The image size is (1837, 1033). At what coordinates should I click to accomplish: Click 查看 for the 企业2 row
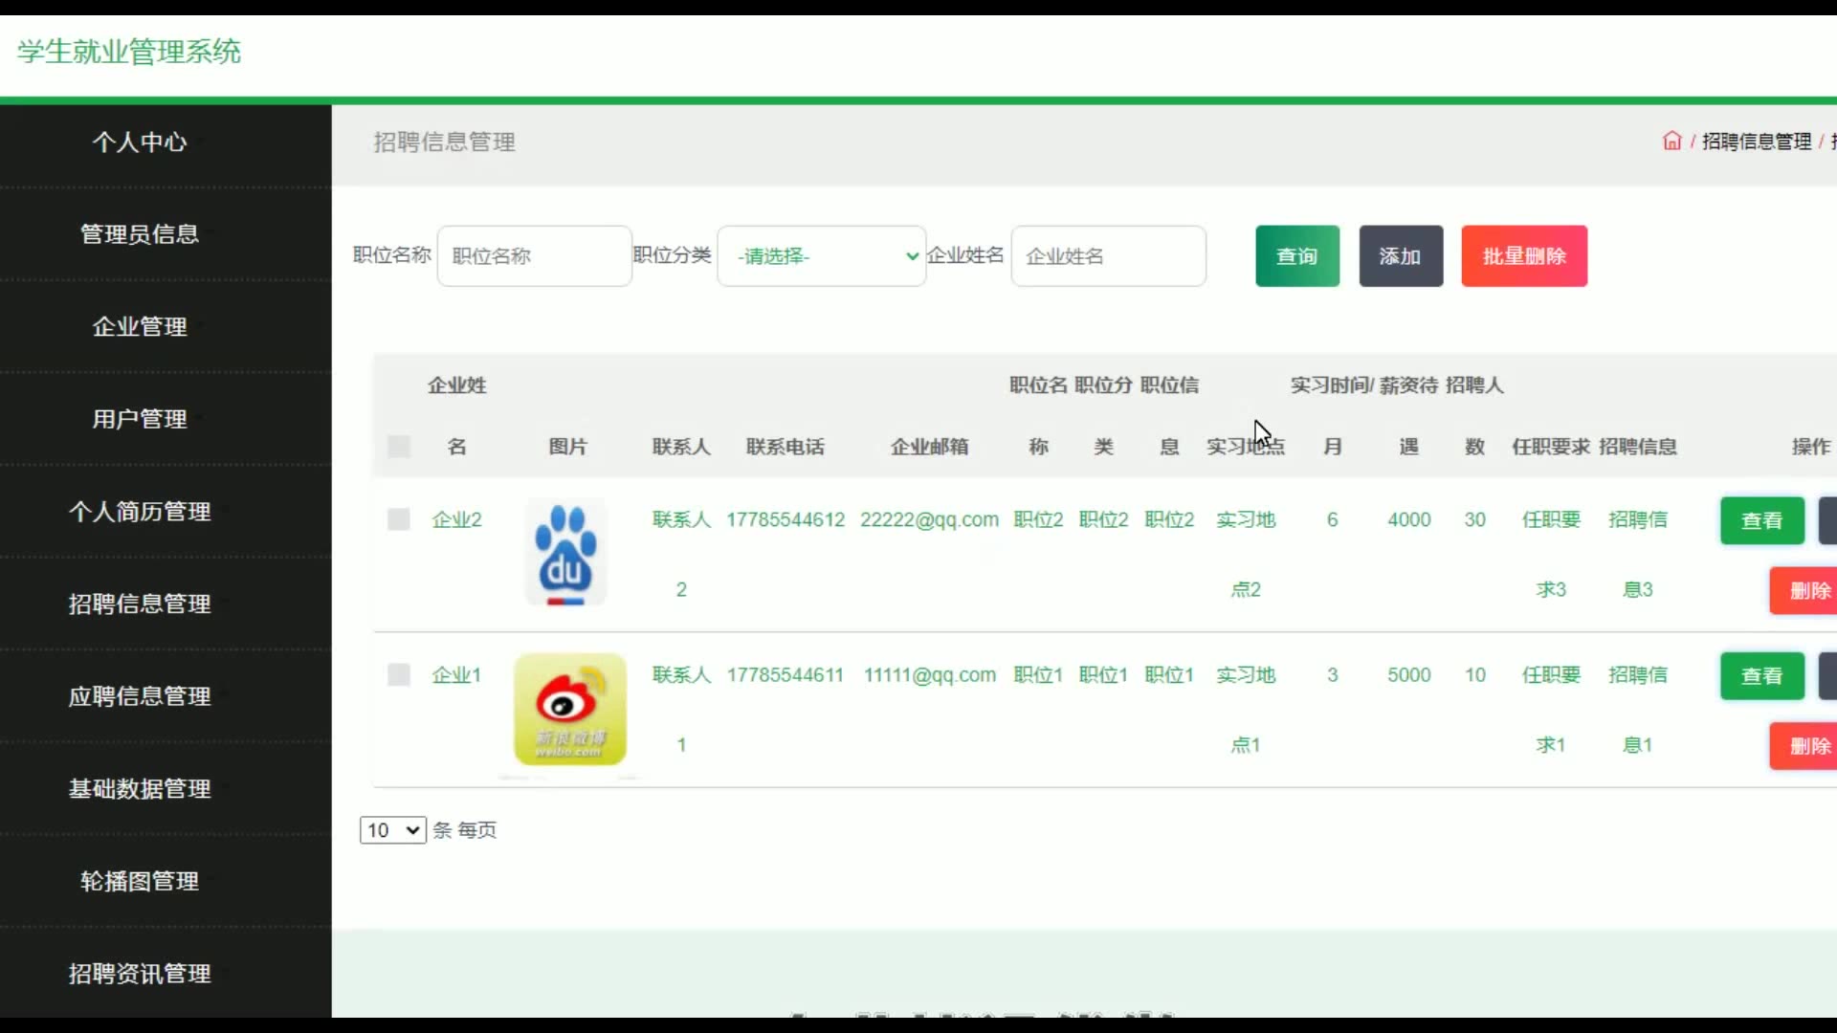1761,520
